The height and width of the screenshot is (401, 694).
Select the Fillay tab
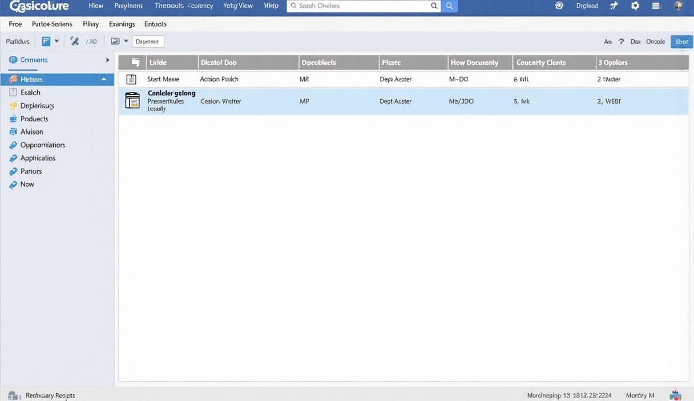(91, 24)
